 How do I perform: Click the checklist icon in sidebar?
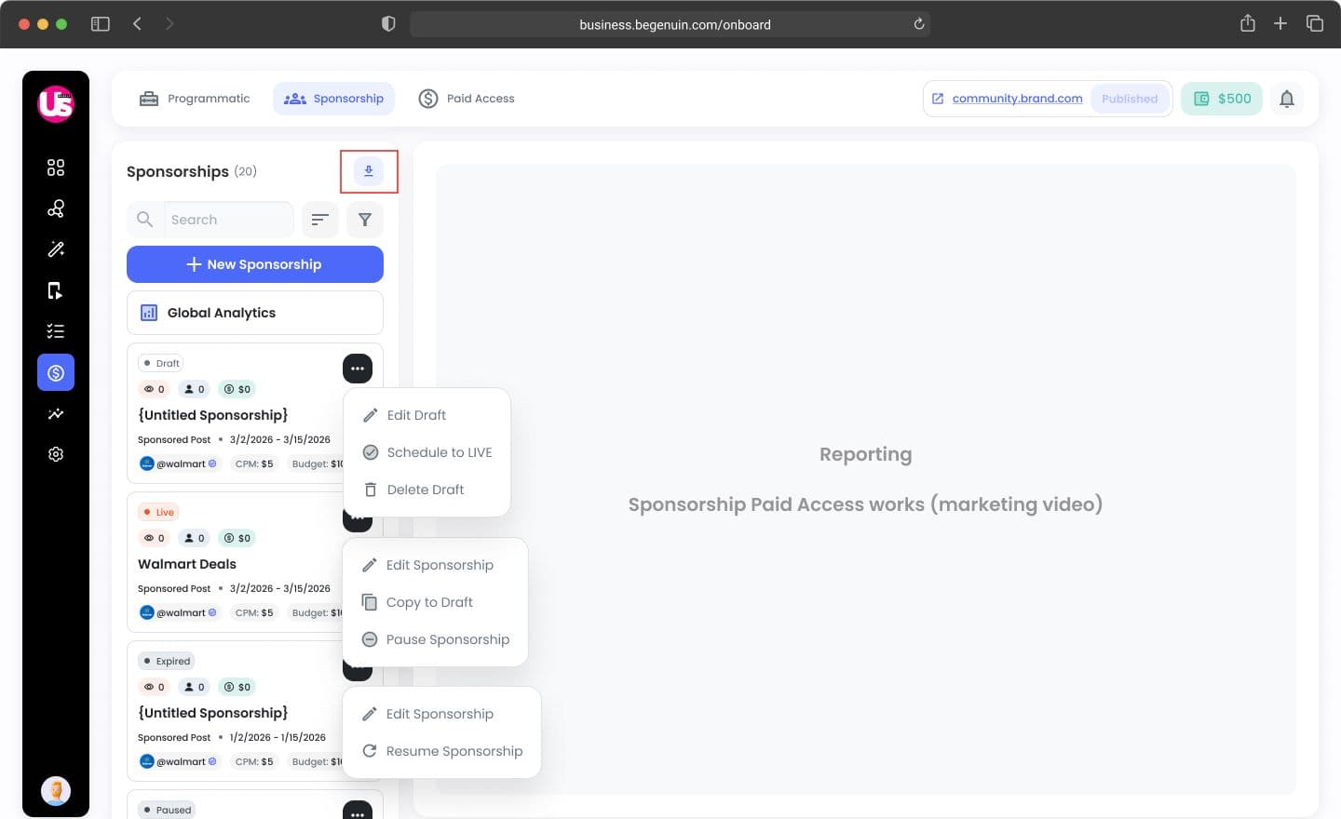pos(56,331)
